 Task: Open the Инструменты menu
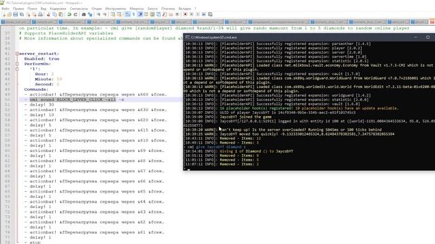click(x=116, y=9)
